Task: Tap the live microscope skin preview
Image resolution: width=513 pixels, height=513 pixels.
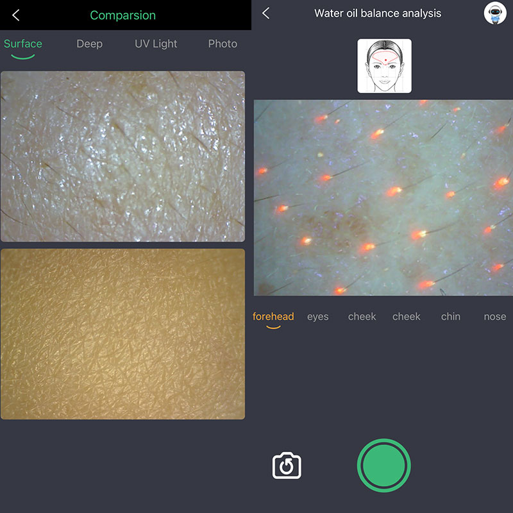Action: [383, 198]
